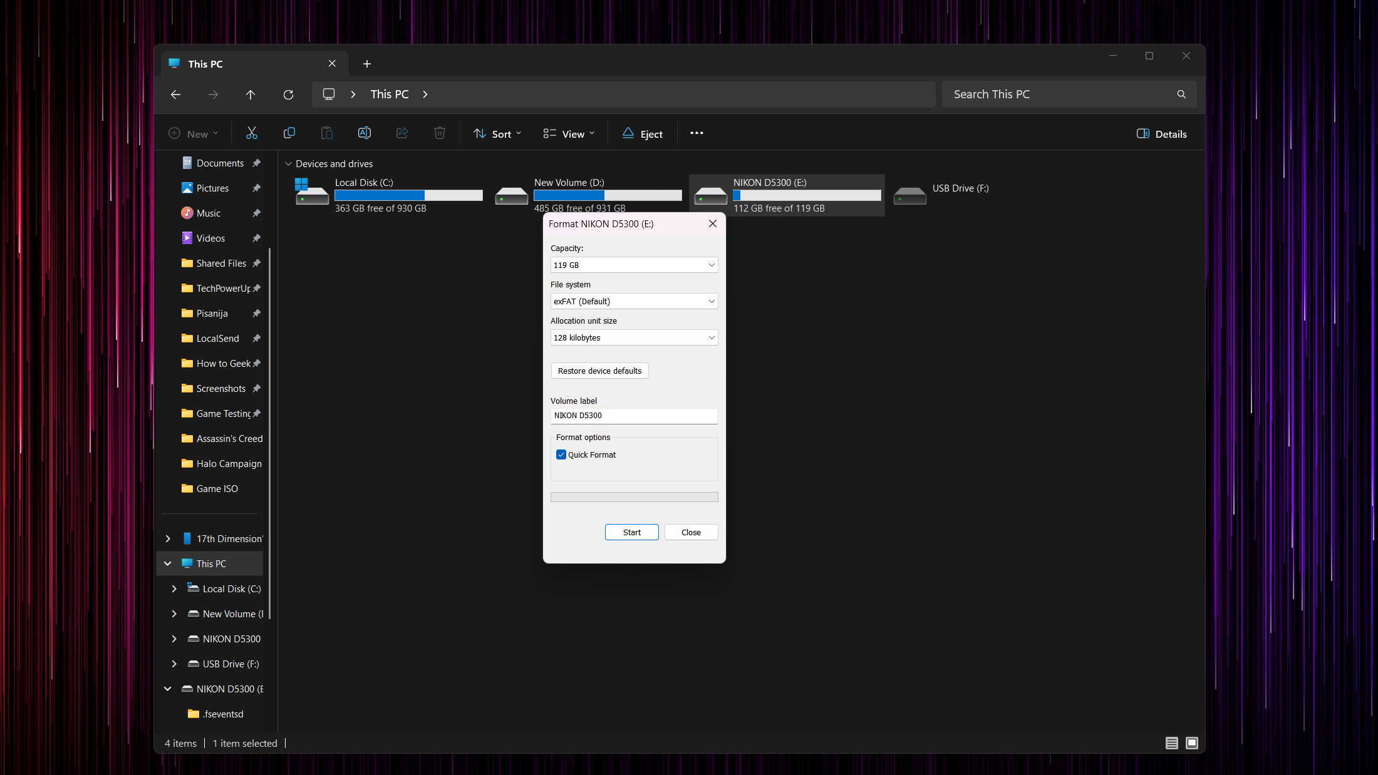
Task: Open the Videos folder in sidebar
Action: pyautogui.click(x=210, y=239)
